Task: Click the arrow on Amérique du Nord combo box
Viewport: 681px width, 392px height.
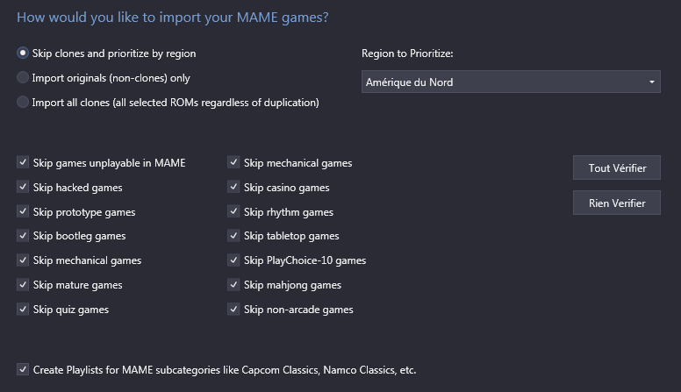Action: tap(651, 82)
